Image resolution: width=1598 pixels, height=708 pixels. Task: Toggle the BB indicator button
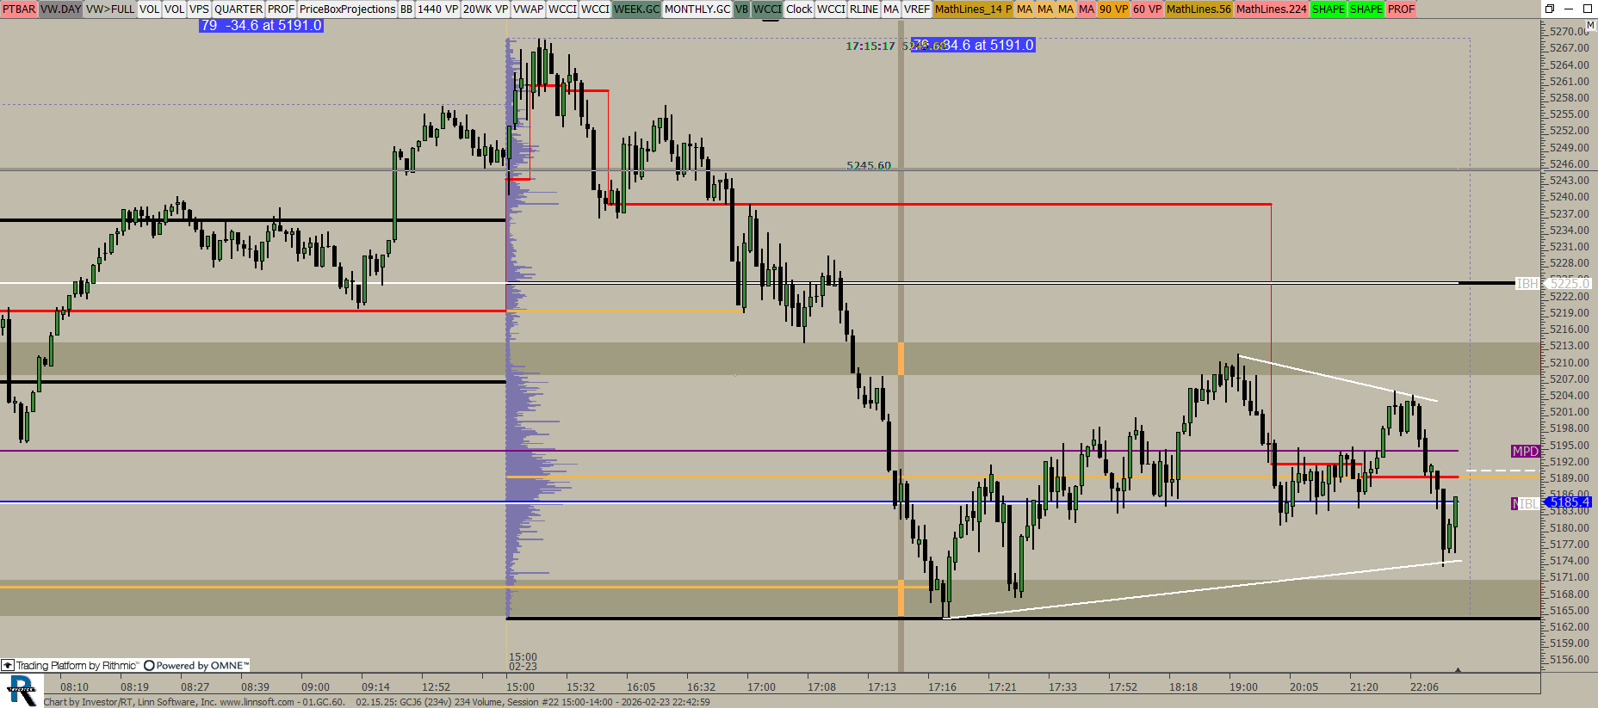click(406, 9)
